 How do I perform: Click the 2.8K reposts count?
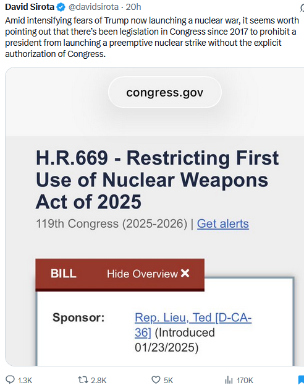pyautogui.click(x=99, y=380)
